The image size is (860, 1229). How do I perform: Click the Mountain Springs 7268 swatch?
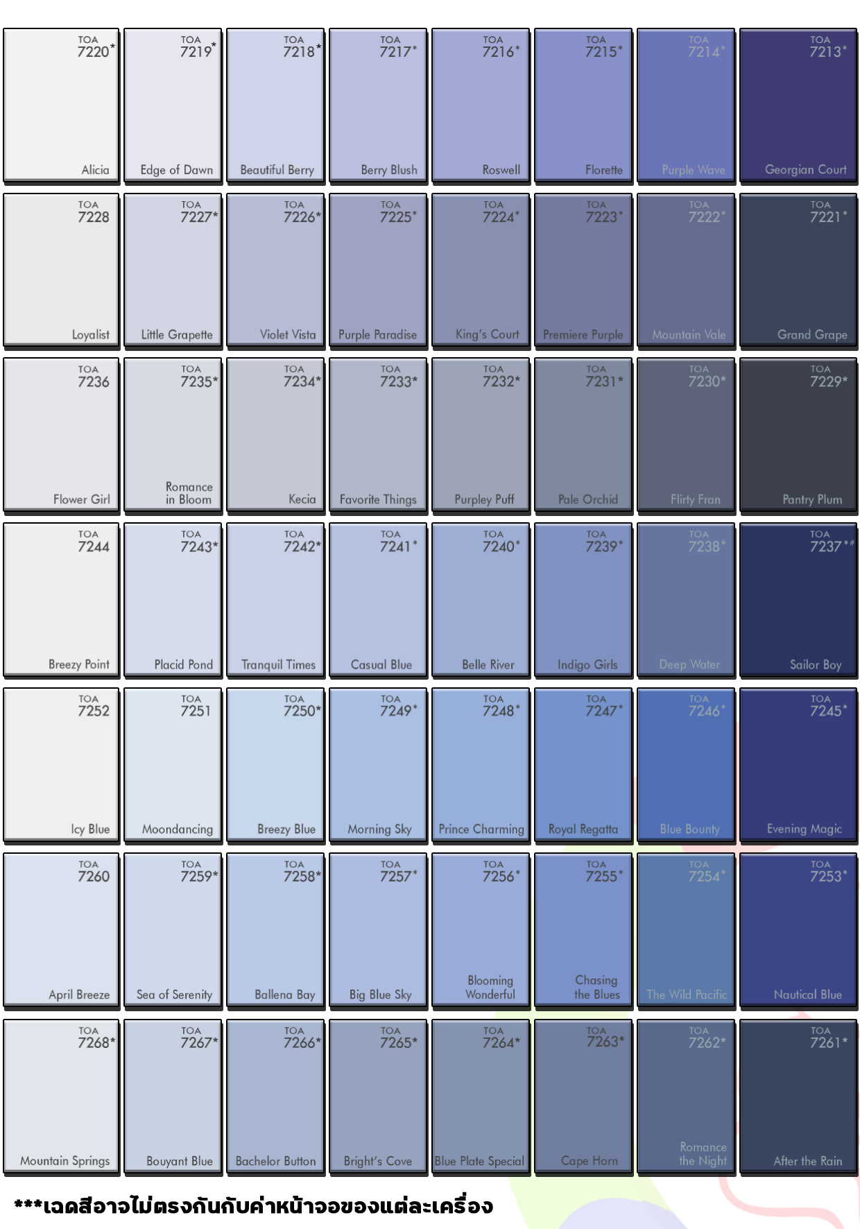tap(61, 1097)
